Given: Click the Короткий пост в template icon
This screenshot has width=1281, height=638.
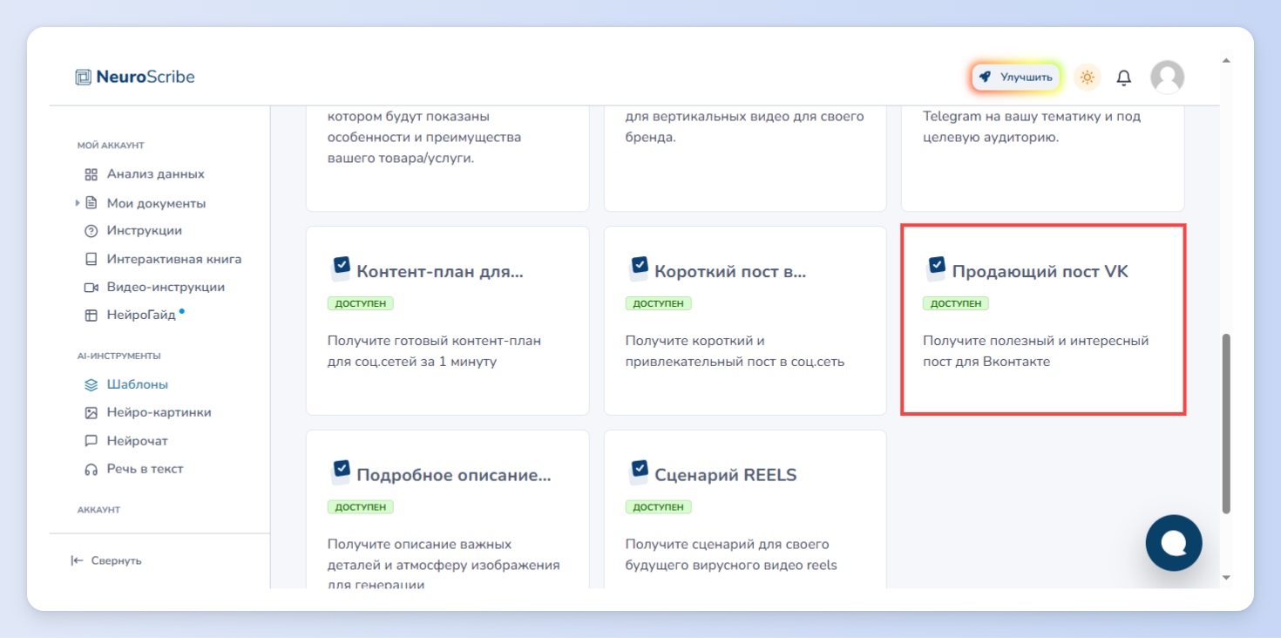Looking at the screenshot, I should [x=639, y=268].
